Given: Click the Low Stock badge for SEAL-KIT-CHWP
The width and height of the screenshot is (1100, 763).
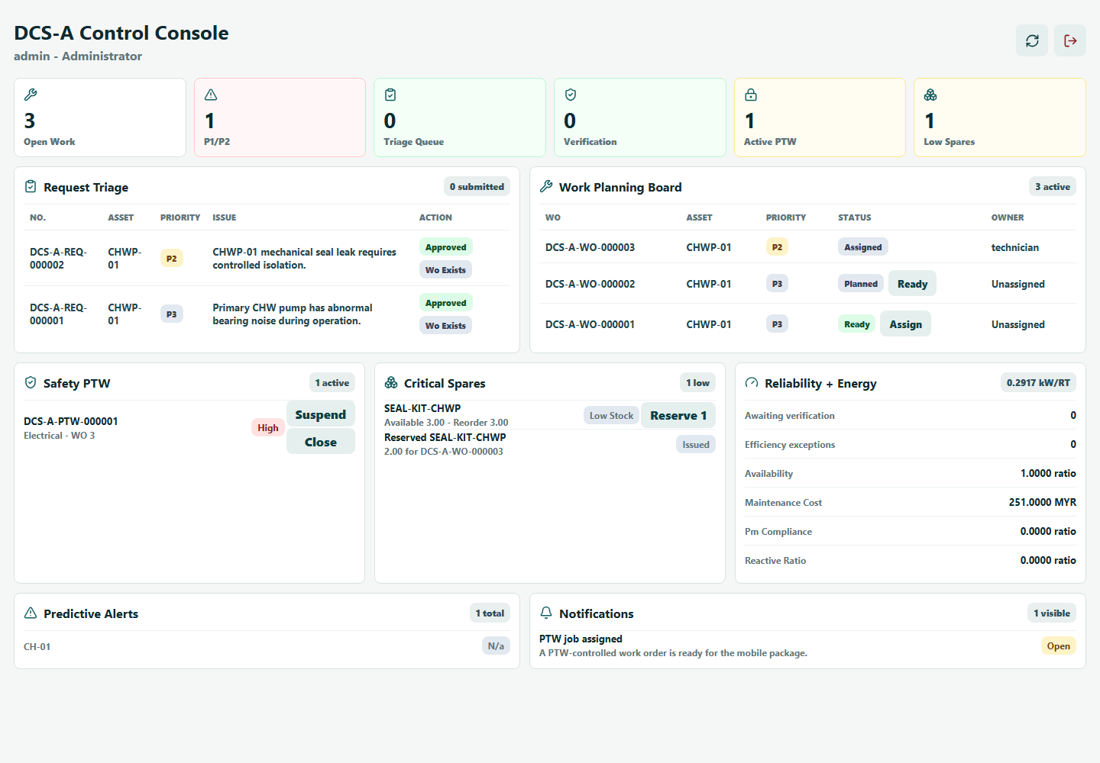Looking at the screenshot, I should (611, 416).
